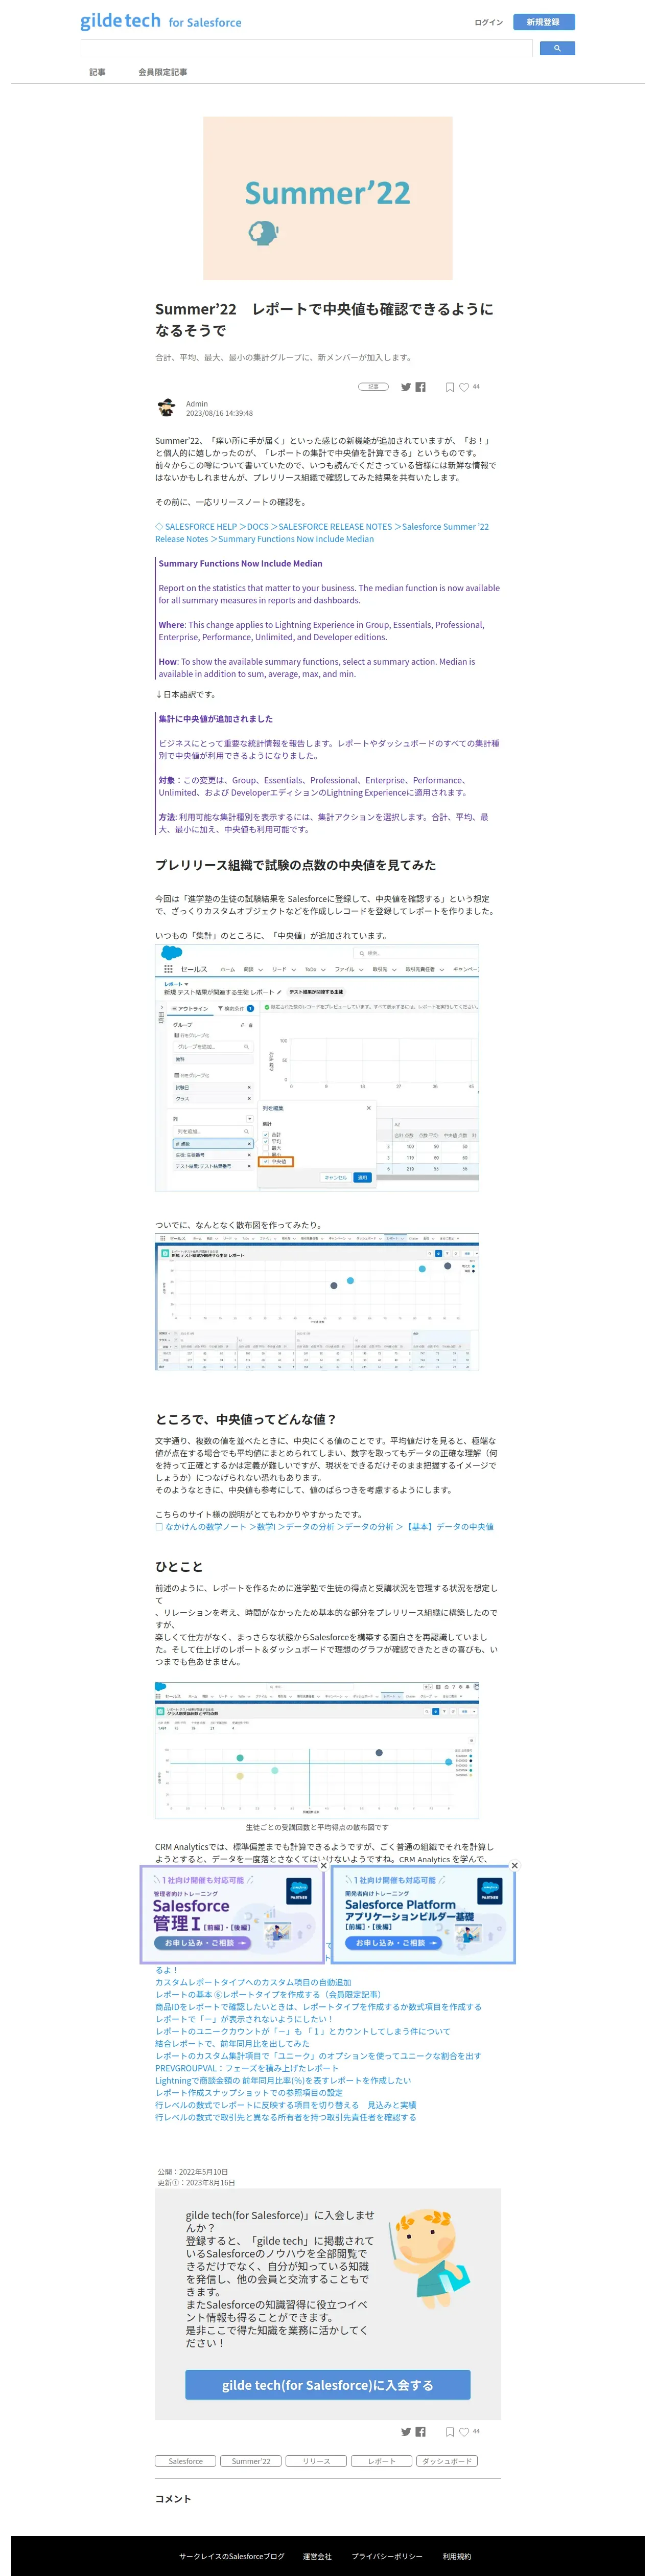656x2576 pixels.
Task: Click the 新規登録 button
Action: coord(543,22)
